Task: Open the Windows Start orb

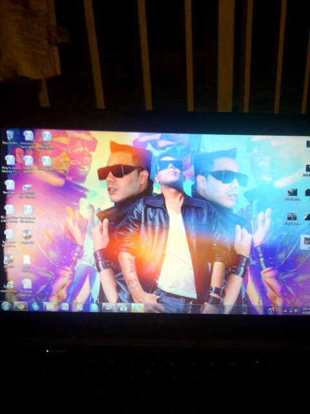Action: pos(6,306)
